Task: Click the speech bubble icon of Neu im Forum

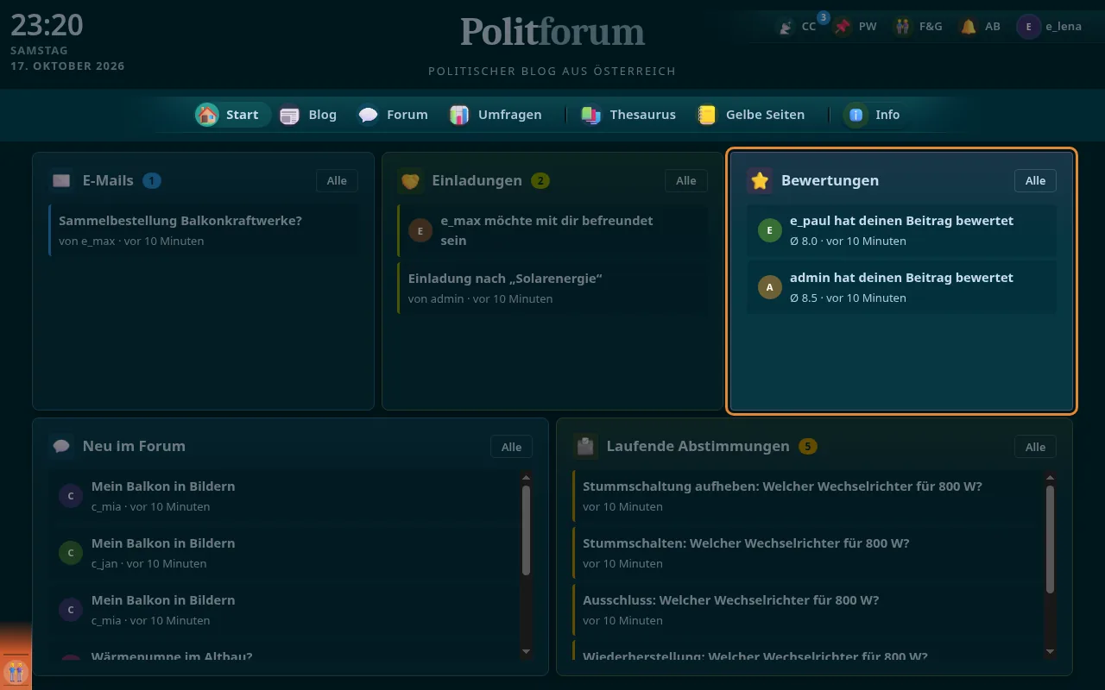Action: 61,446
